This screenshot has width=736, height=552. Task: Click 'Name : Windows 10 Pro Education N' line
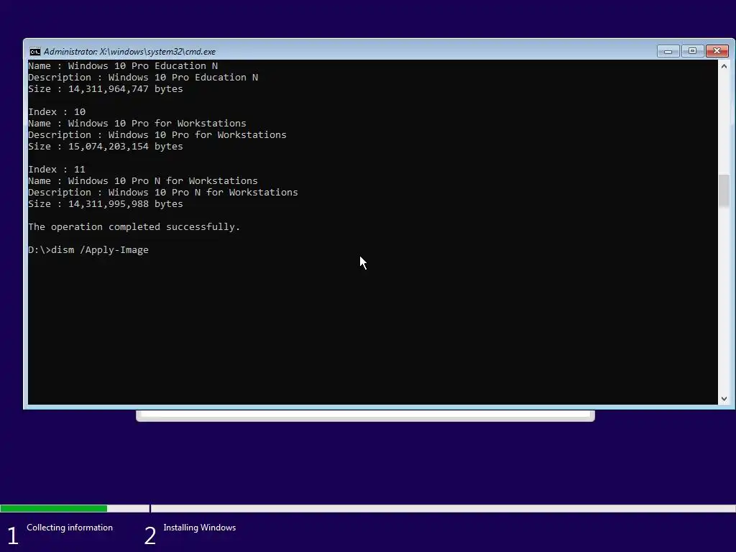pos(123,65)
